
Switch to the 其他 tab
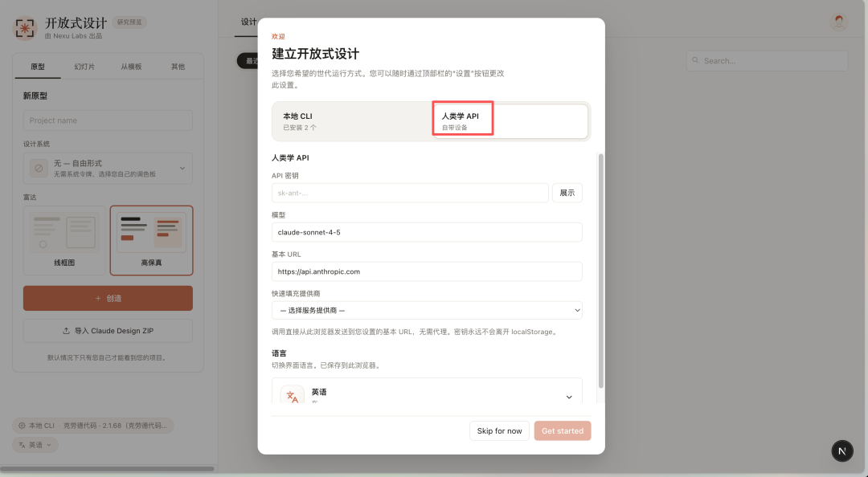pos(178,67)
